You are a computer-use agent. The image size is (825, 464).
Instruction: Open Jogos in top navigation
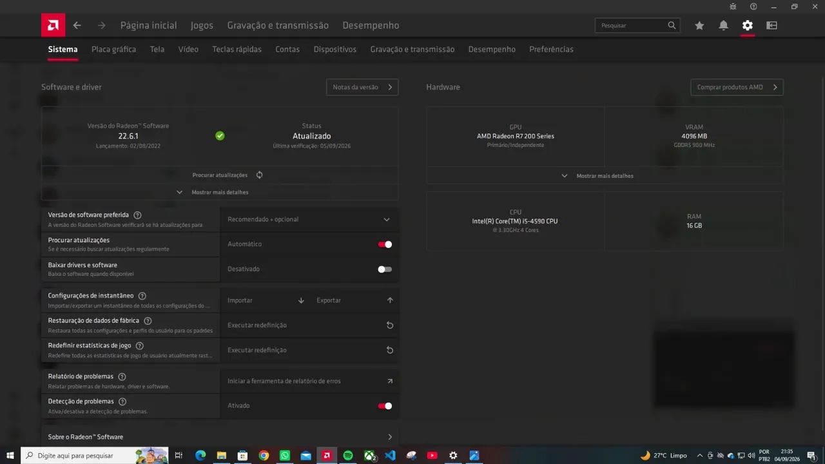tap(202, 25)
